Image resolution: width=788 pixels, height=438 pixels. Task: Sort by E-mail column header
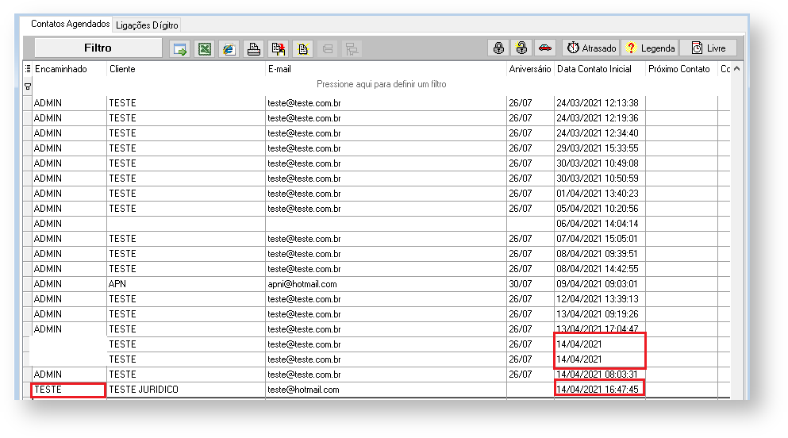(x=386, y=69)
